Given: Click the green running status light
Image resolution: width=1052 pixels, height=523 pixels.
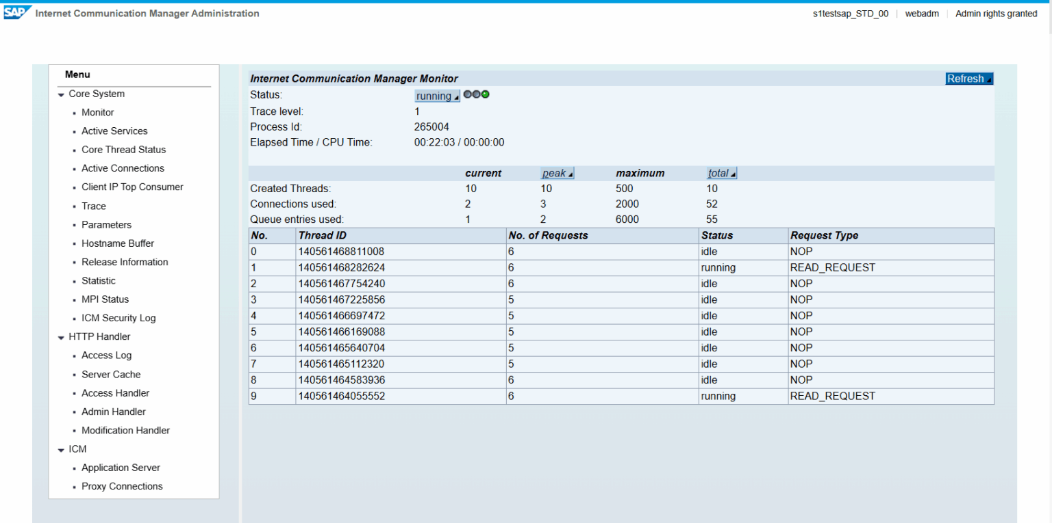Looking at the screenshot, I should click(486, 94).
